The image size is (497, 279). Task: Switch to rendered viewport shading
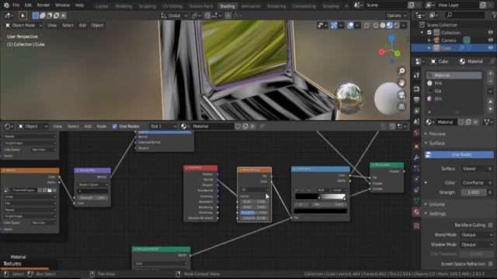tap(397, 26)
